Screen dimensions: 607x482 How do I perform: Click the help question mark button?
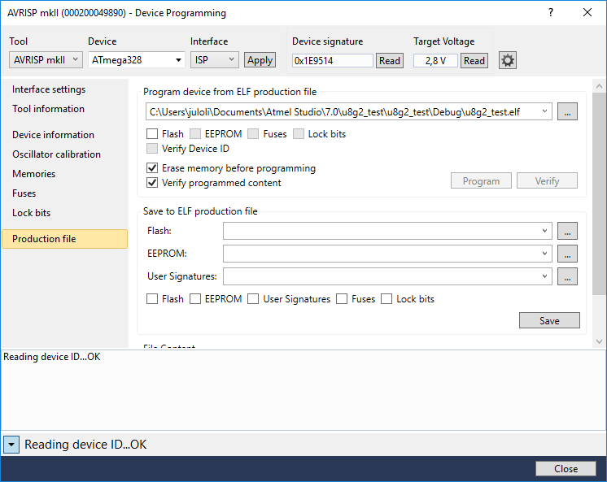(551, 13)
